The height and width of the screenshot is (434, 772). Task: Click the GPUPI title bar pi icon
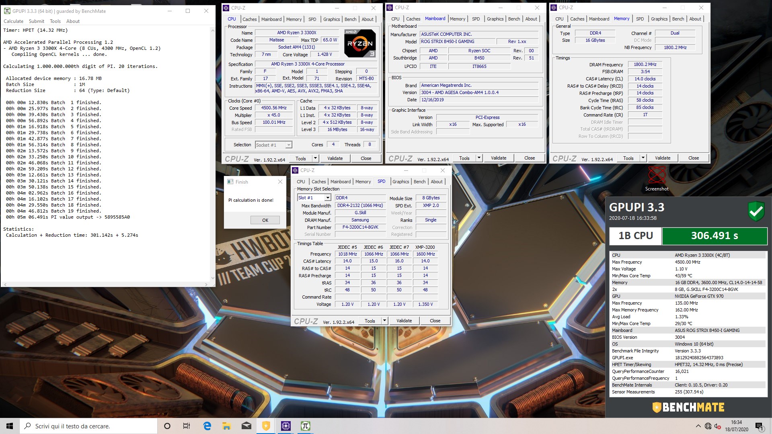[x=7, y=11]
